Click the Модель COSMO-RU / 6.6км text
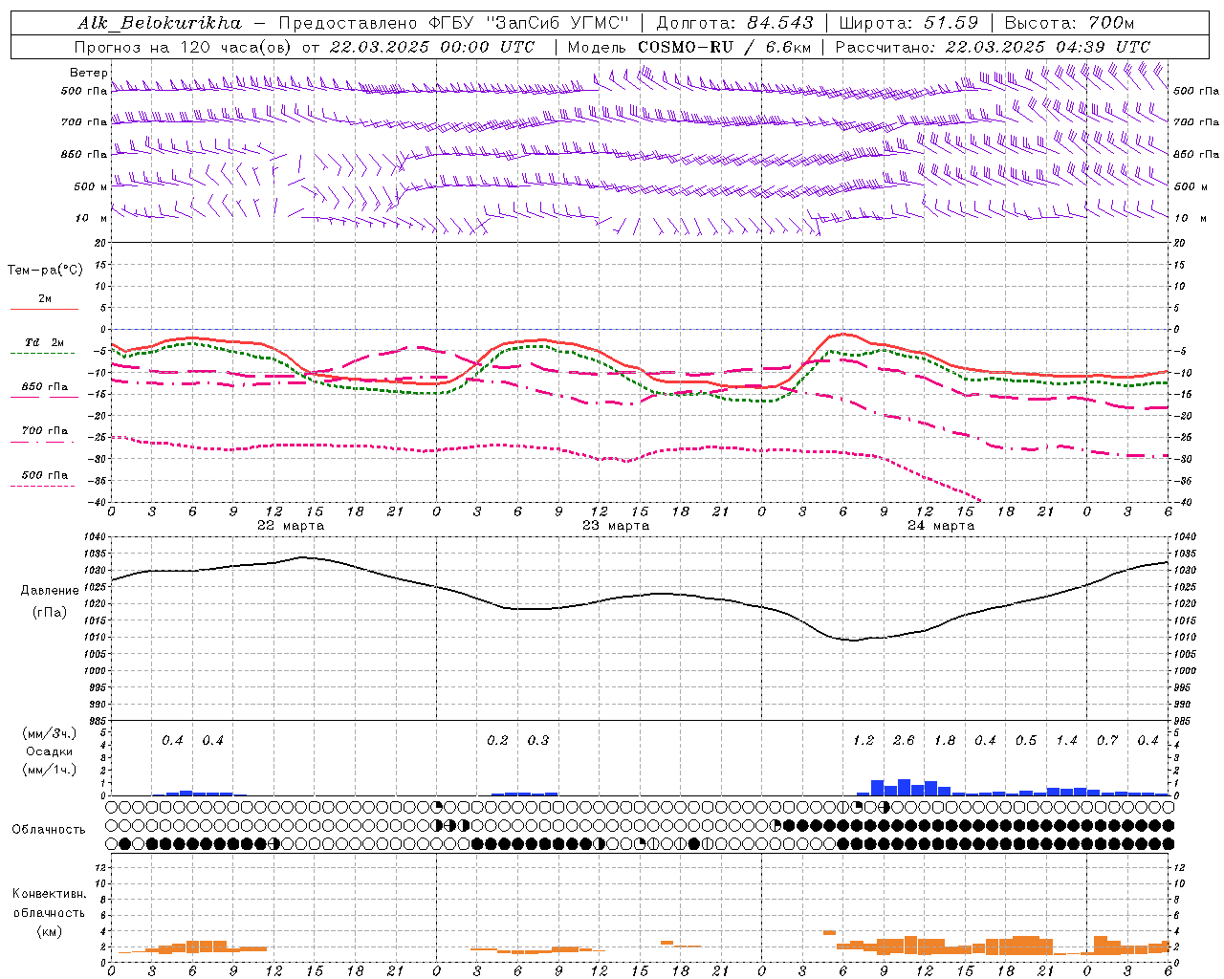The width and height of the screenshot is (1224, 979). (689, 47)
